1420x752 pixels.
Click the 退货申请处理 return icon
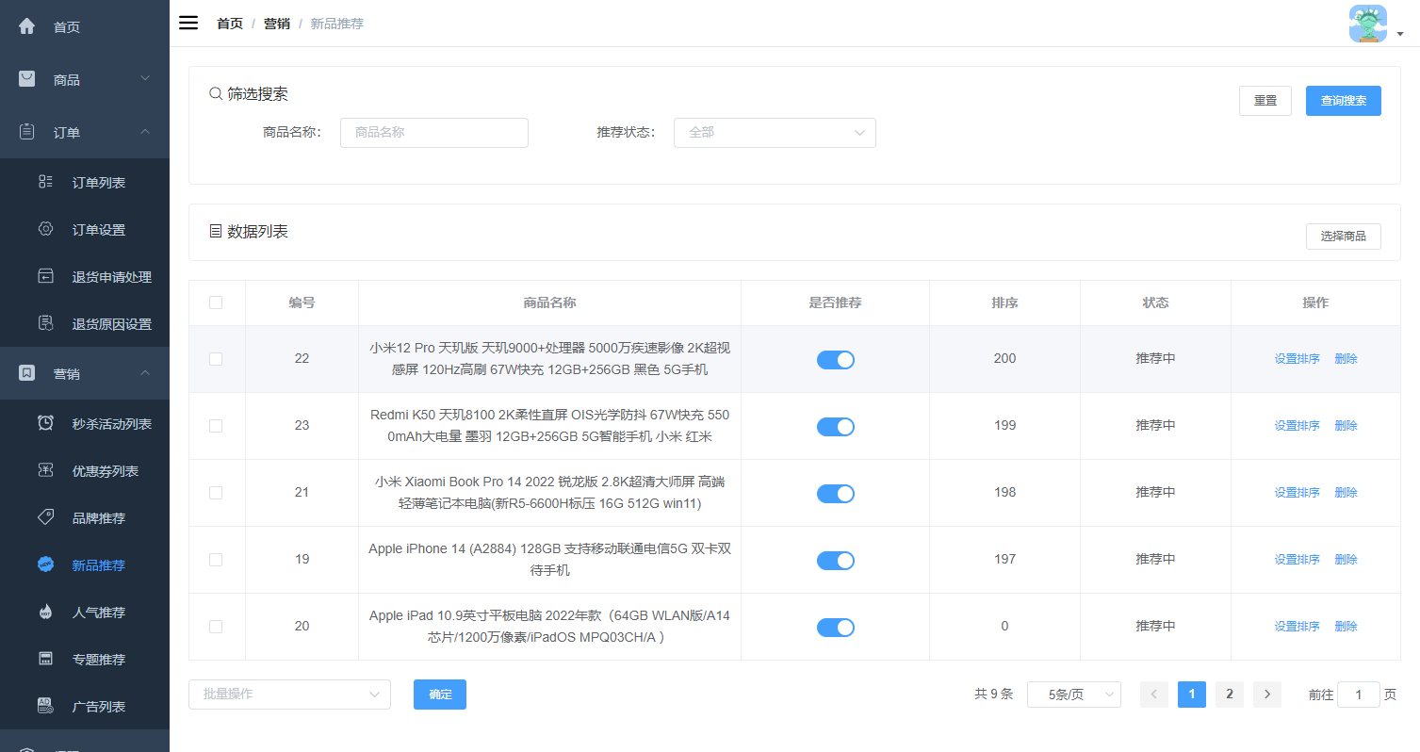pos(45,276)
